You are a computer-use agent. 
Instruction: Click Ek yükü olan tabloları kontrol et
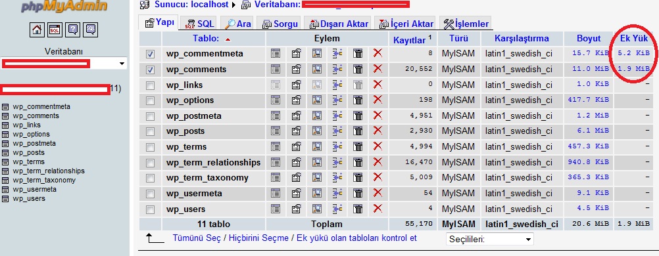coord(357,238)
